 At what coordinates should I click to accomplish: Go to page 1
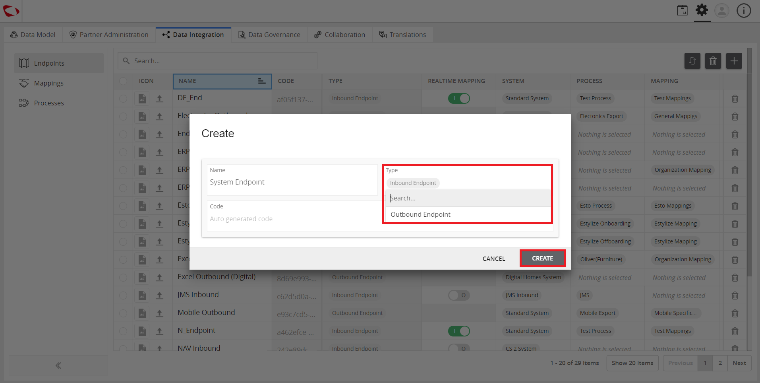(705, 363)
